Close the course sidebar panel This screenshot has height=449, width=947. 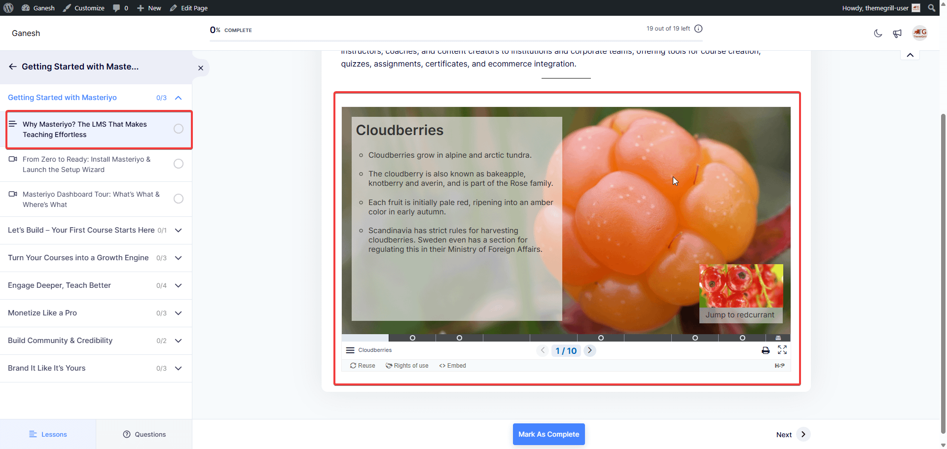[201, 68]
